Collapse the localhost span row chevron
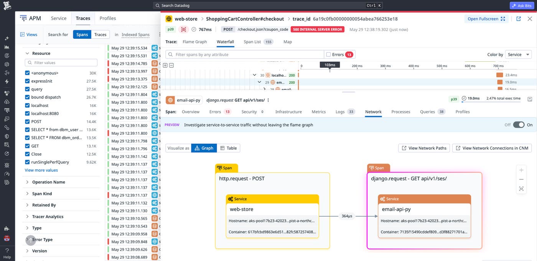The image size is (537, 261). click(255, 75)
